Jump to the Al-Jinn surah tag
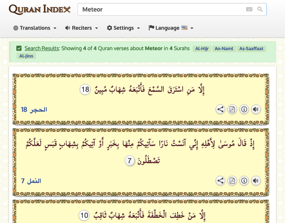285x223 pixels. tap(26, 56)
